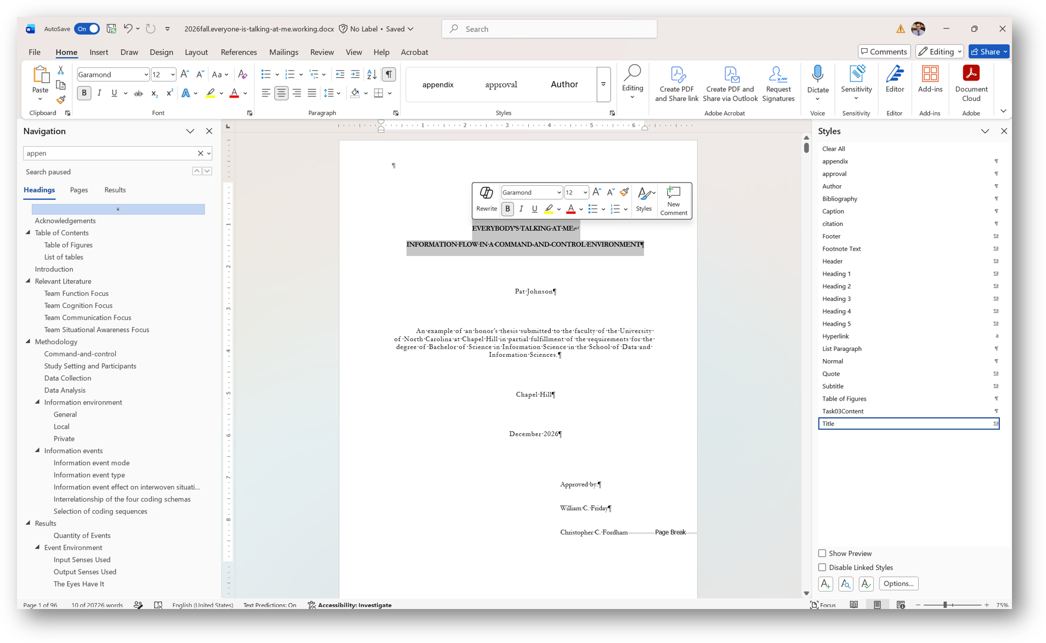Open the File menu

(x=35, y=52)
